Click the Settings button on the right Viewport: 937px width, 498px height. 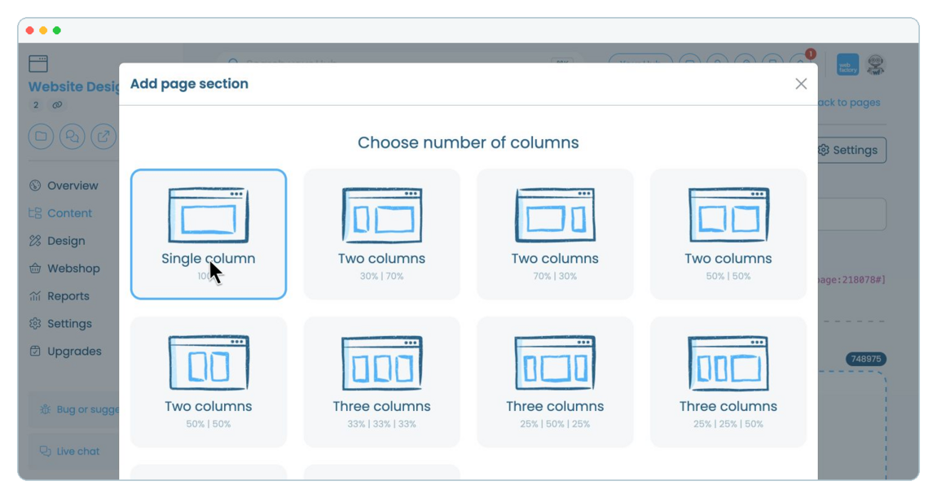point(851,150)
